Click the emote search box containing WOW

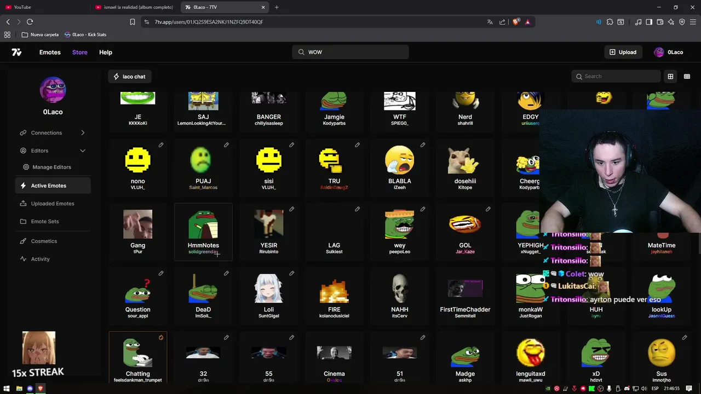(350, 52)
